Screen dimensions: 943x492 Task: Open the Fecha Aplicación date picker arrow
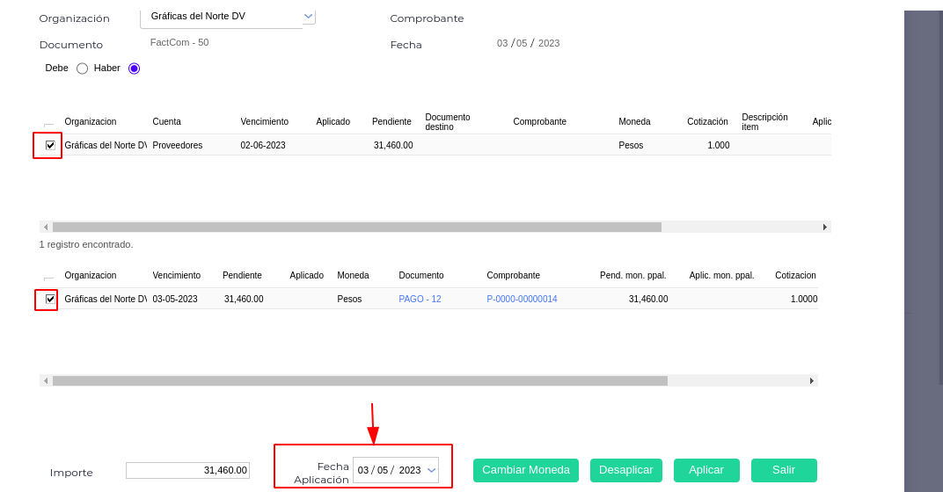tap(431, 470)
